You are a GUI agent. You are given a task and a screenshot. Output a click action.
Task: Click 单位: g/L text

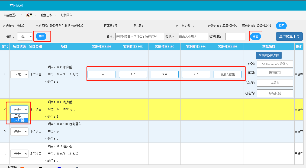pyautogui.click(x=54, y=132)
